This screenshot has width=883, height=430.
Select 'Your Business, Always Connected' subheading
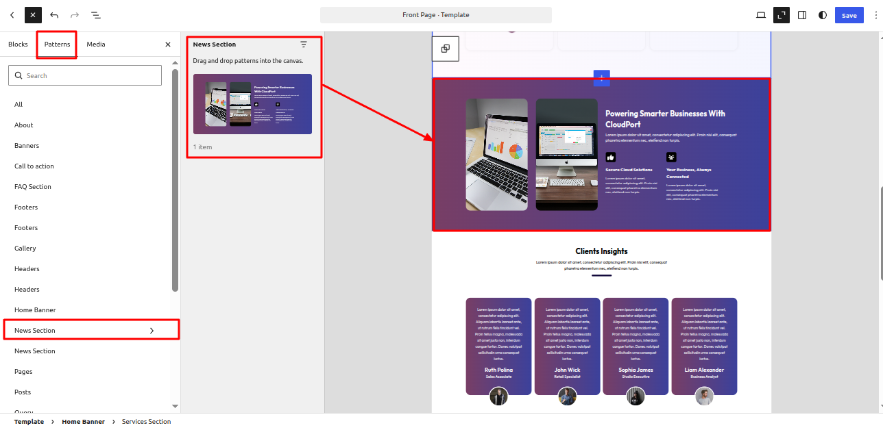coord(689,173)
